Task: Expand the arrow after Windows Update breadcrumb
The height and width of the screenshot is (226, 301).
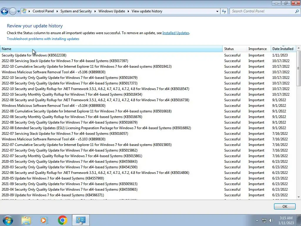Action: [128, 11]
